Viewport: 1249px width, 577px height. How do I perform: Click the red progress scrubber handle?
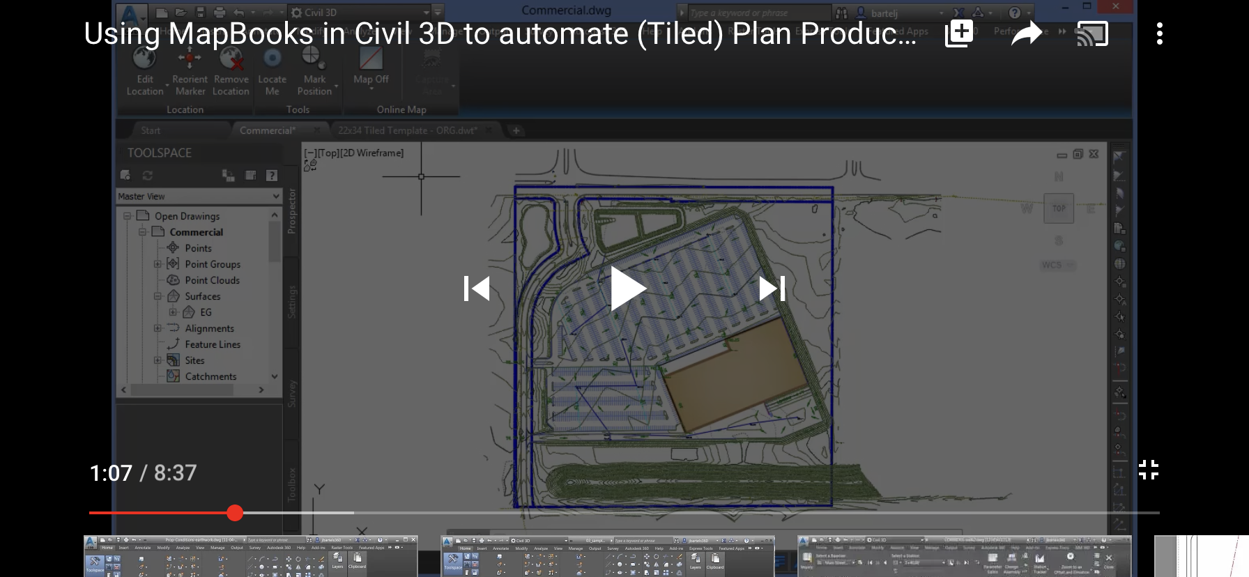(x=235, y=513)
